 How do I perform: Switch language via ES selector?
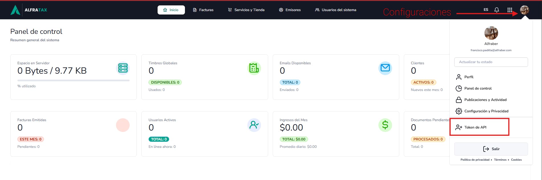point(486,10)
